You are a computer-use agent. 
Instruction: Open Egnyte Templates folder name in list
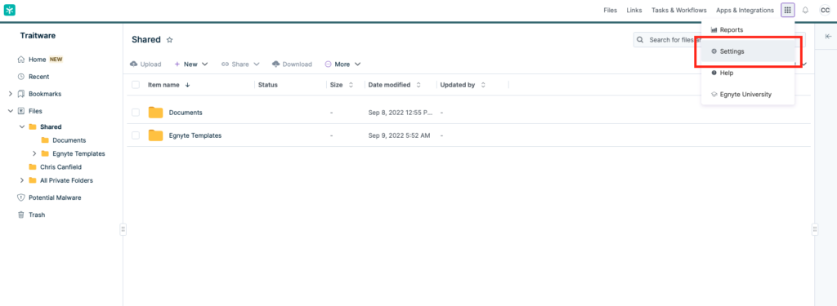195,135
